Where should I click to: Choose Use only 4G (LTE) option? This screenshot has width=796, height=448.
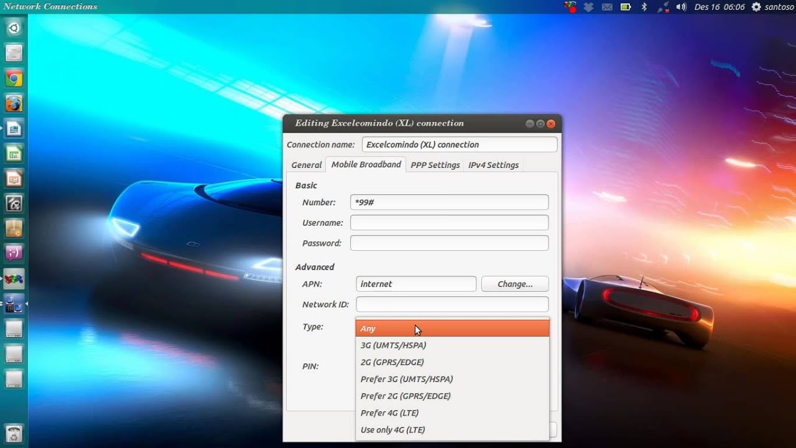click(452, 429)
